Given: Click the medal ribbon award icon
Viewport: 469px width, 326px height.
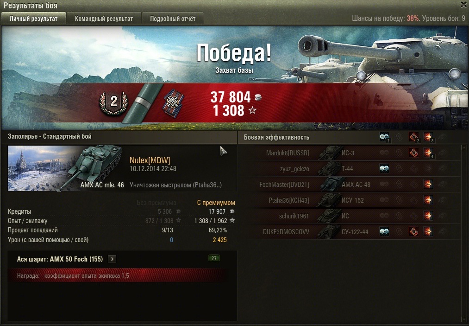Looking at the screenshot, I should click(x=173, y=103).
